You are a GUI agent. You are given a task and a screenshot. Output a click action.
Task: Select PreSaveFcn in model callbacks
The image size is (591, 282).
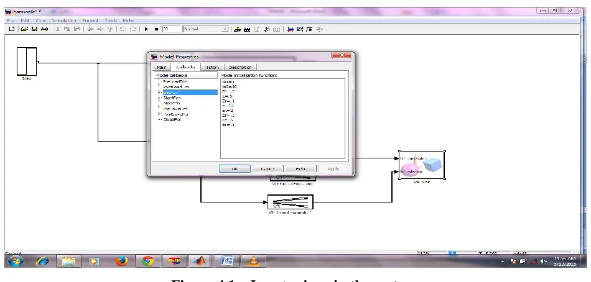[x=175, y=109]
